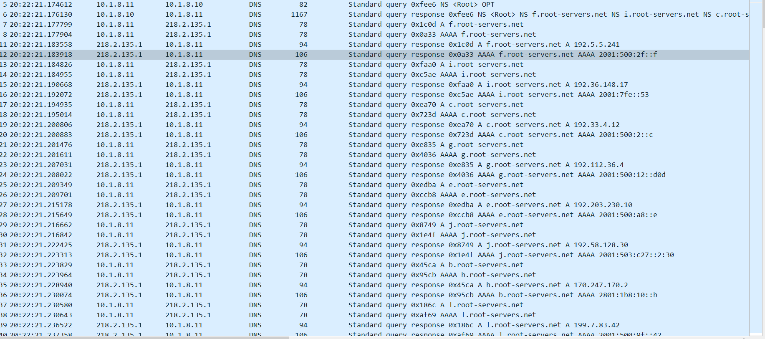Select response 0xc5ae AAAA 2001:7fe::53 row
This screenshot has width=765, height=339.
[374, 95]
